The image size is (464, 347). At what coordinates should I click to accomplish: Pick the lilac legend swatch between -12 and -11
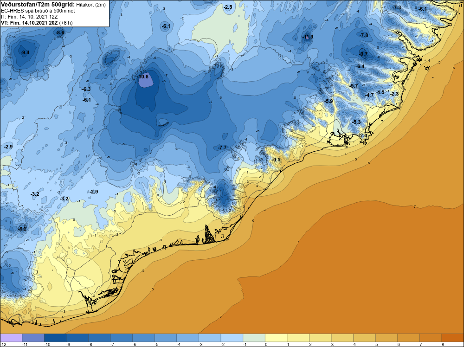[11, 338]
